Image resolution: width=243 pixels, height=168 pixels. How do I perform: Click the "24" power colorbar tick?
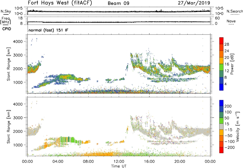(227, 51)
